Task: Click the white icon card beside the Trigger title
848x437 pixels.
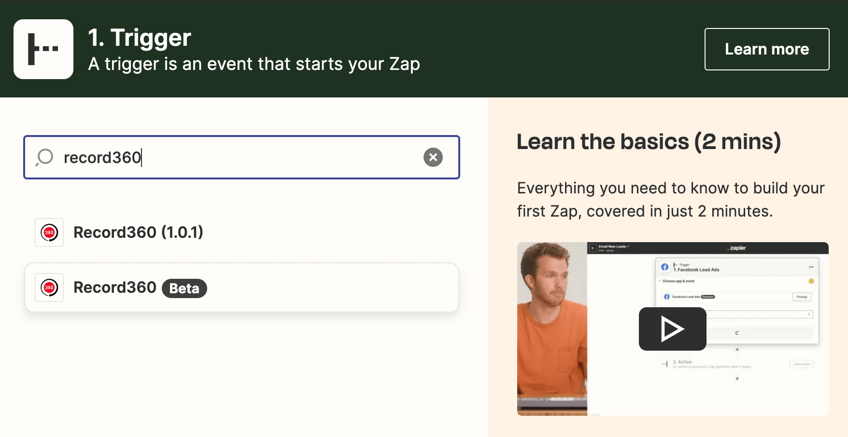Action: (43, 49)
